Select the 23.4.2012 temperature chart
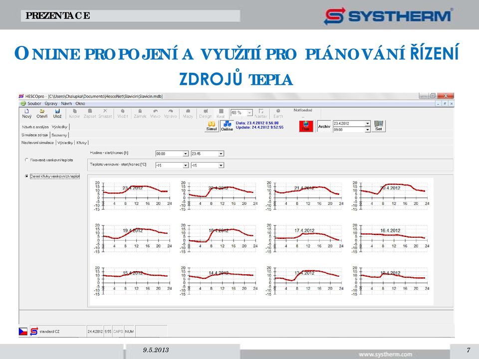Image resolution: width=479 pixels, height=359 pixels. (133, 195)
